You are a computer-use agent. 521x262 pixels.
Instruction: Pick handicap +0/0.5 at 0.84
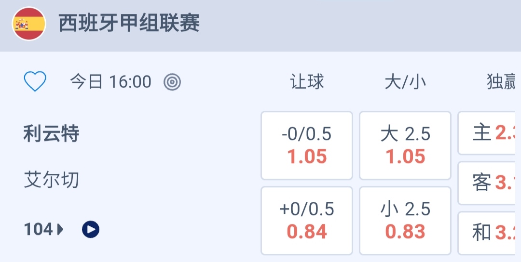pos(307,221)
